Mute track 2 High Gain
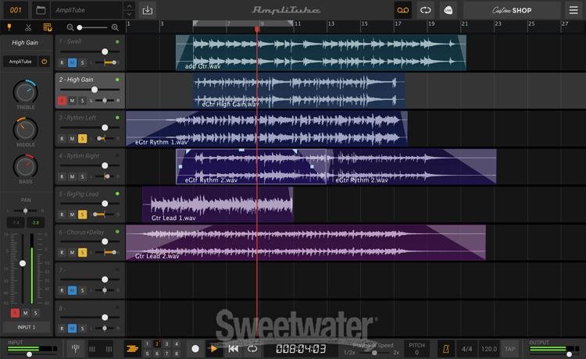 (72, 101)
